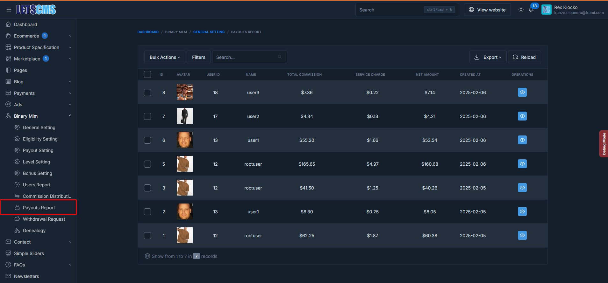Viewport: 608px width, 283px height.
Task: View payout for rootuser $165.65 row
Action: pos(522,164)
